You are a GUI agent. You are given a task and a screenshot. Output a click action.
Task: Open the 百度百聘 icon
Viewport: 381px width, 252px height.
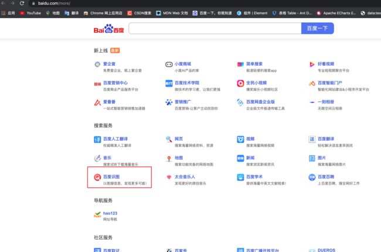click(x=312, y=177)
